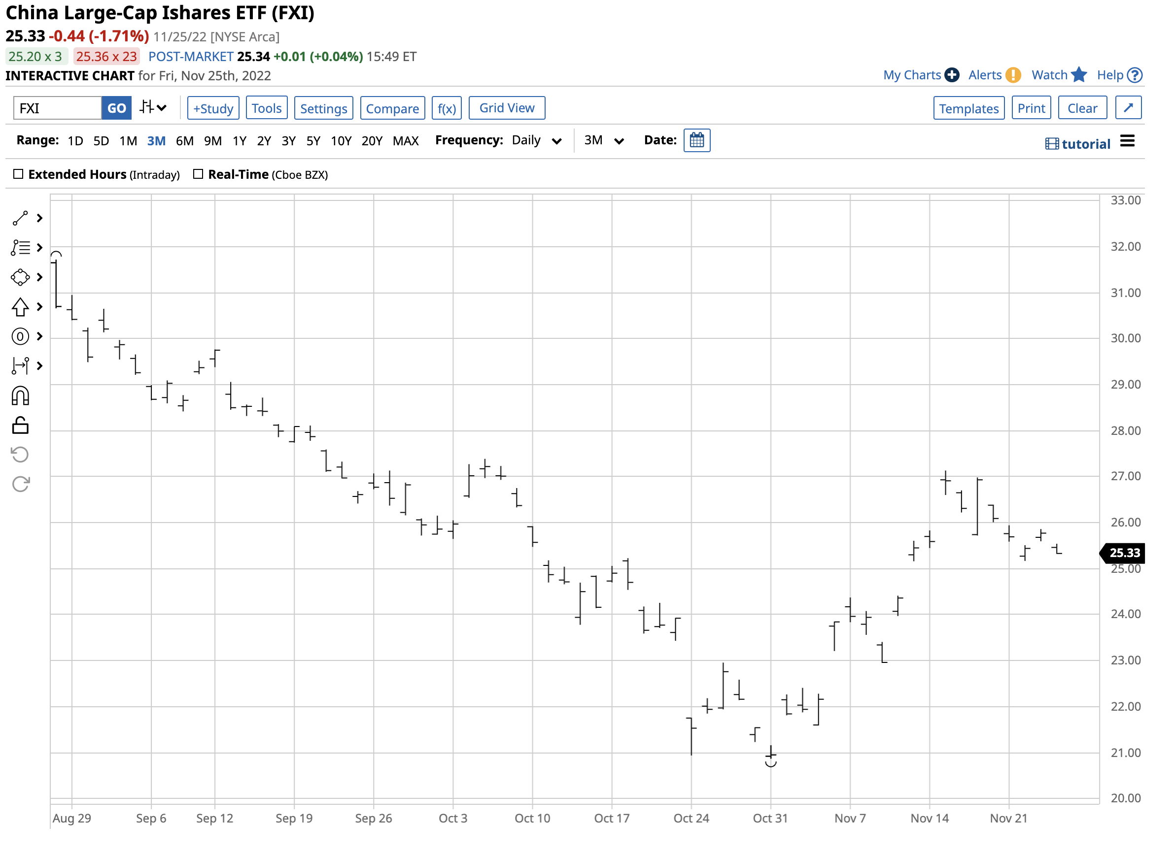Click the Templates button

coord(969,108)
